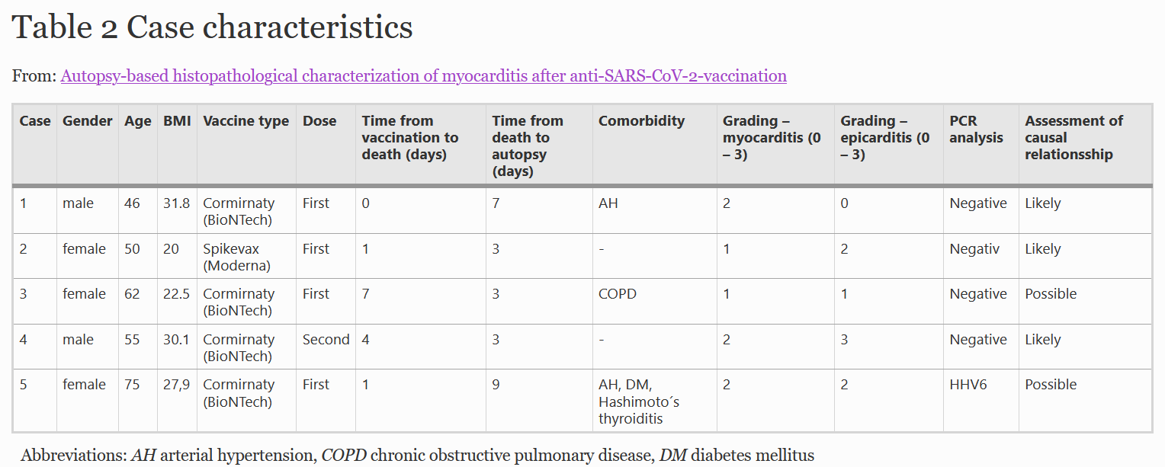This screenshot has width=1165, height=467.
Task: Click the abbreviations footnote text
Action: [x=417, y=456]
